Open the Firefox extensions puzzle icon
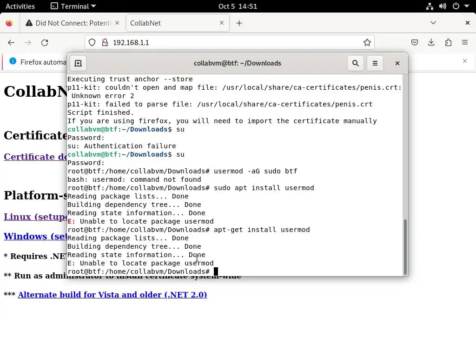Image resolution: width=476 pixels, height=357 pixels. pos(448,42)
